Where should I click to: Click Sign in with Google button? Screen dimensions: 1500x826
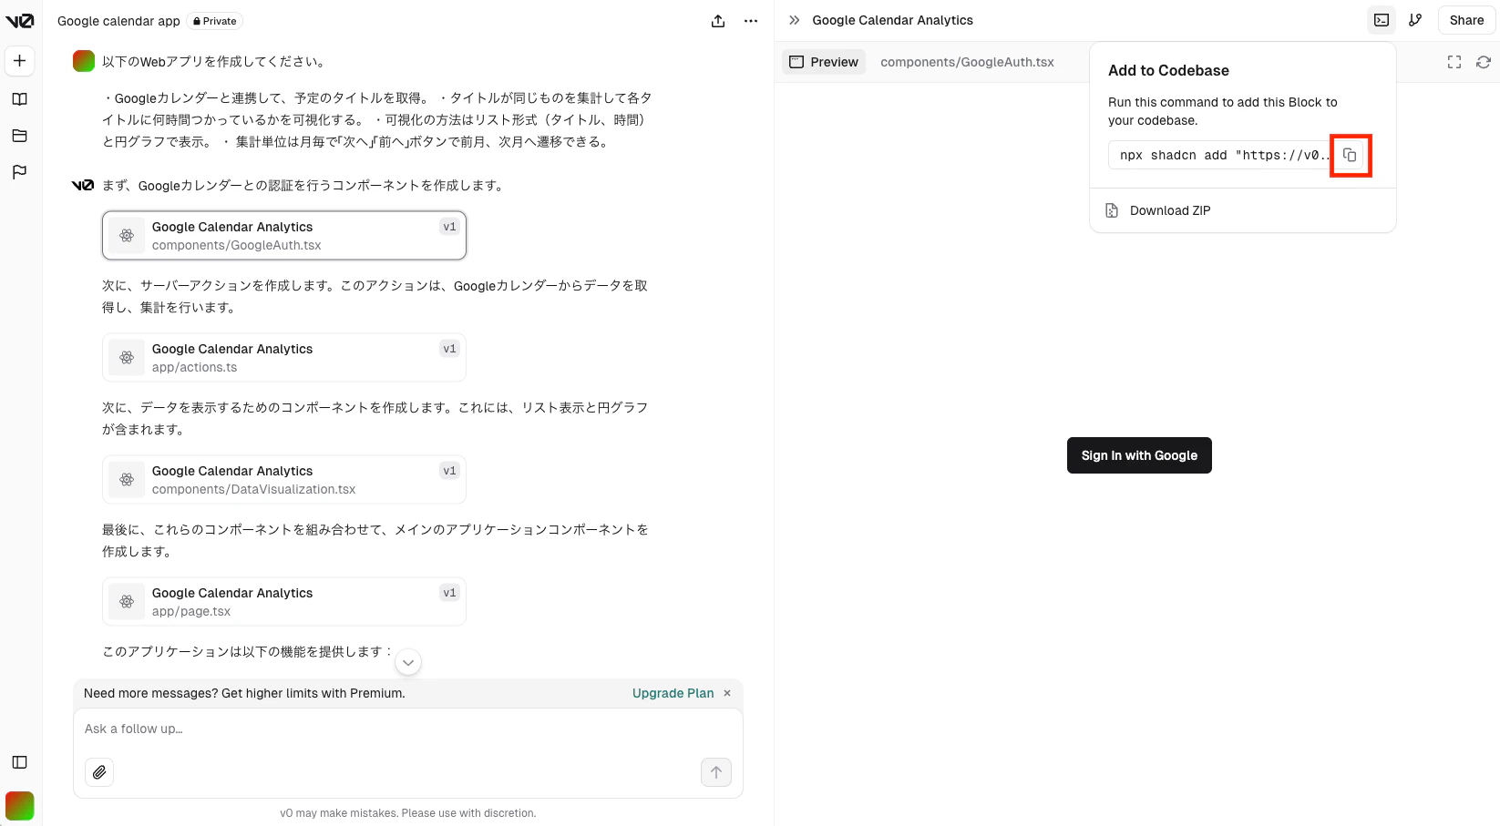[x=1139, y=455]
